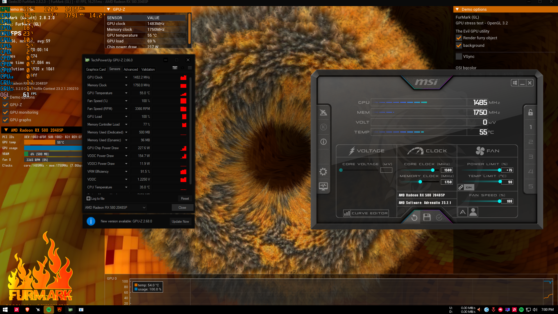This screenshot has width=558, height=314.
Task: Switch to the Advanced tab in GPU-Z
Action: coord(131,69)
